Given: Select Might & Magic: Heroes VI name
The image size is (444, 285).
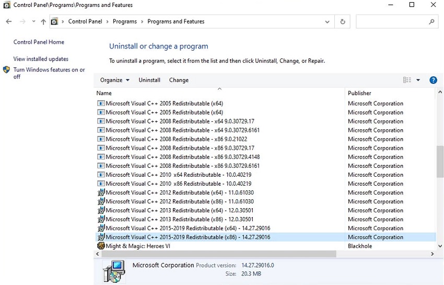Looking at the screenshot, I should click(138, 246).
